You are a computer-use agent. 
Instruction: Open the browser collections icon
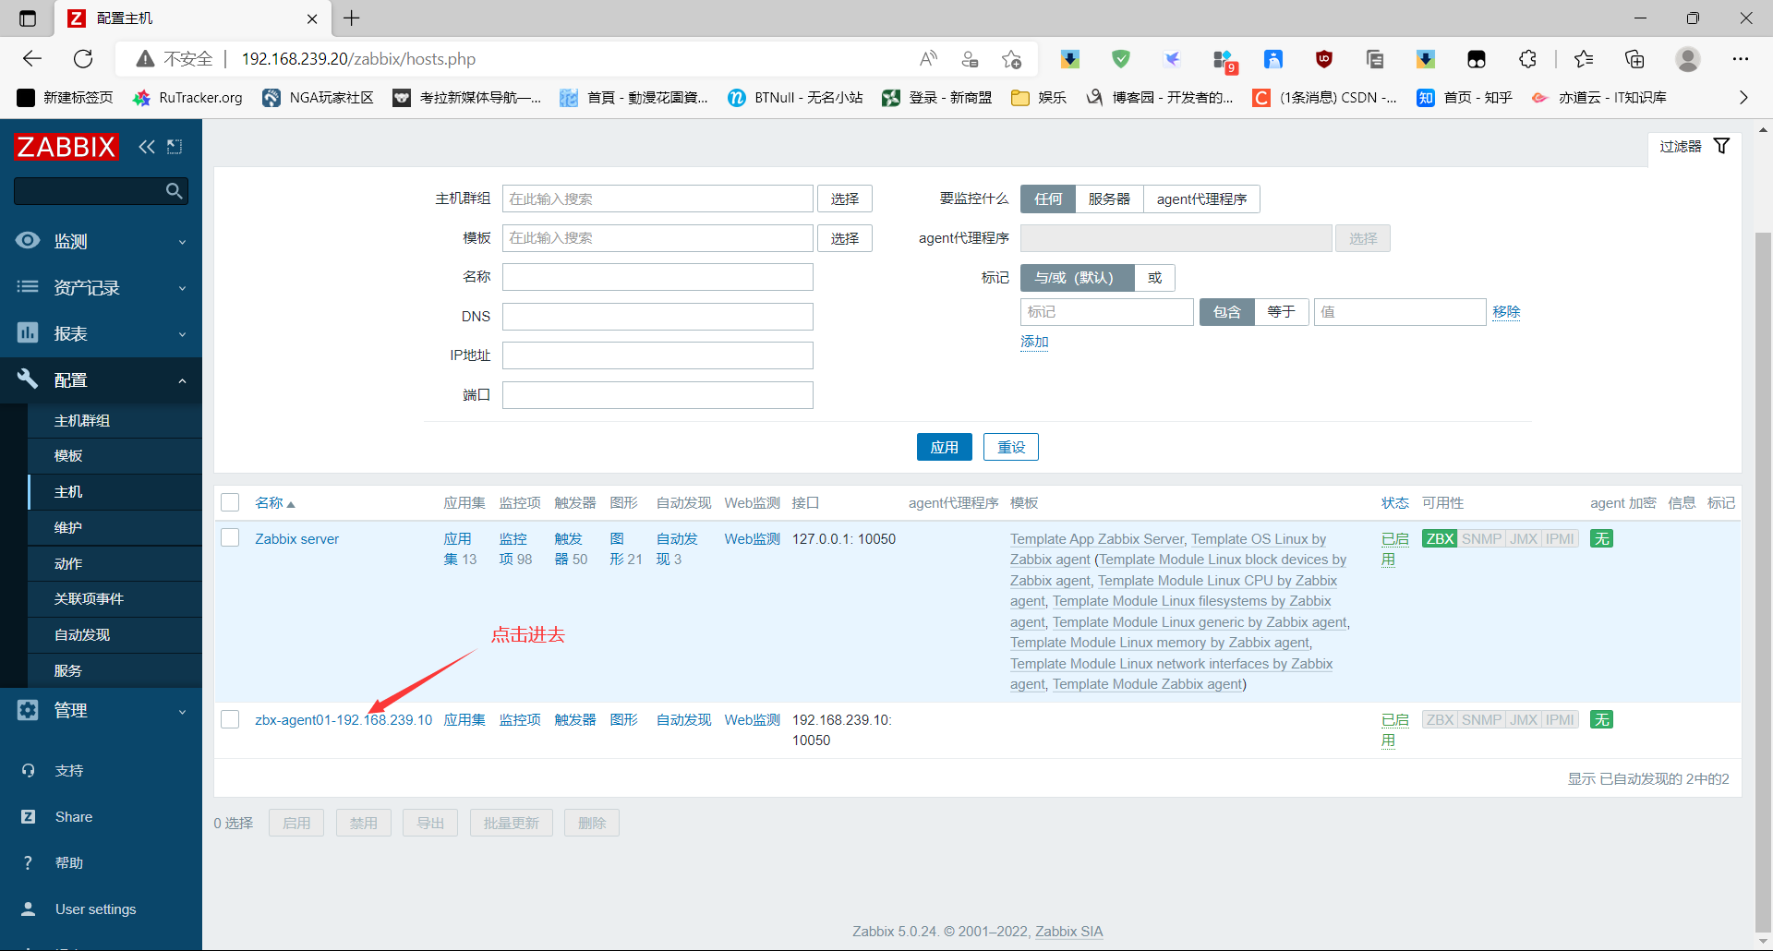(x=1634, y=59)
